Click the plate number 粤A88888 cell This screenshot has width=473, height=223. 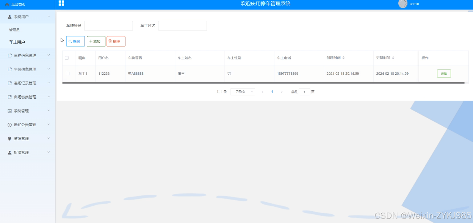click(136, 74)
